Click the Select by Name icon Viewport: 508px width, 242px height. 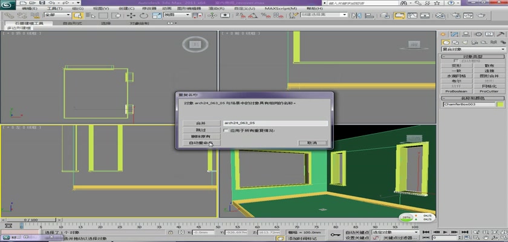tap(91, 16)
